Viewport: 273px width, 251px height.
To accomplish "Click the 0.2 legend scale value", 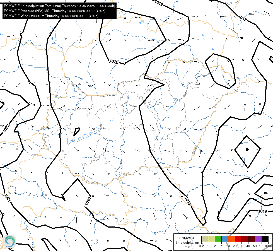I will [201, 246].
